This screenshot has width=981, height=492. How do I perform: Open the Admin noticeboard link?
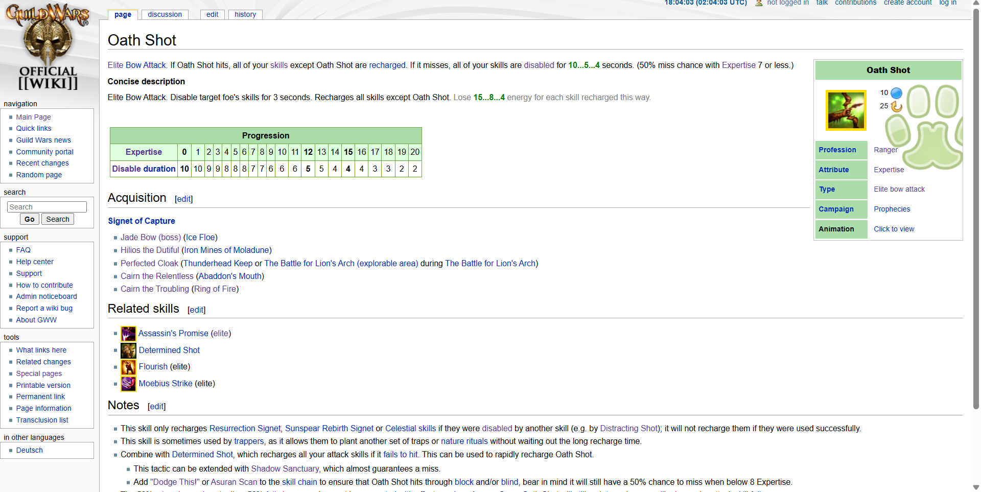(x=46, y=296)
